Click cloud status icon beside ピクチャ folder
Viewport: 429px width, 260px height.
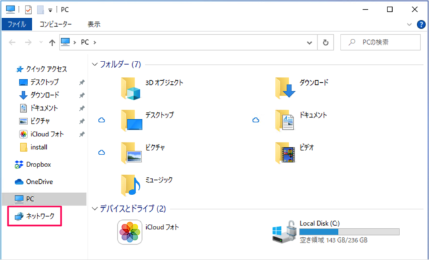101,152
